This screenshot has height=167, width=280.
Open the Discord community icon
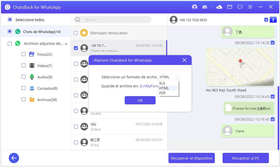coord(205,7)
